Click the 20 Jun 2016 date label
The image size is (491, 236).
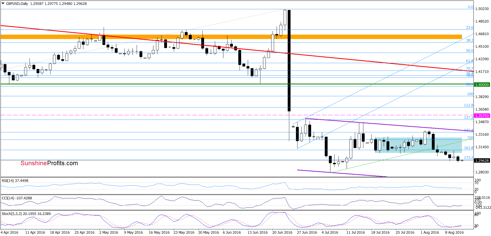282,232
